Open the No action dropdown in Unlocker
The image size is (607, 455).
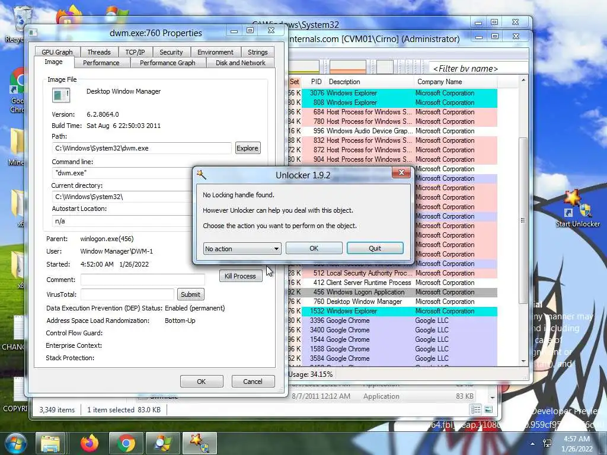[x=242, y=248]
